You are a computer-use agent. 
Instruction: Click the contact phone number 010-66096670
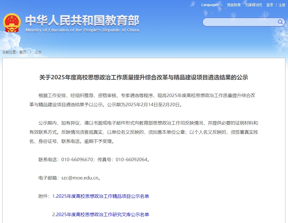77,159
